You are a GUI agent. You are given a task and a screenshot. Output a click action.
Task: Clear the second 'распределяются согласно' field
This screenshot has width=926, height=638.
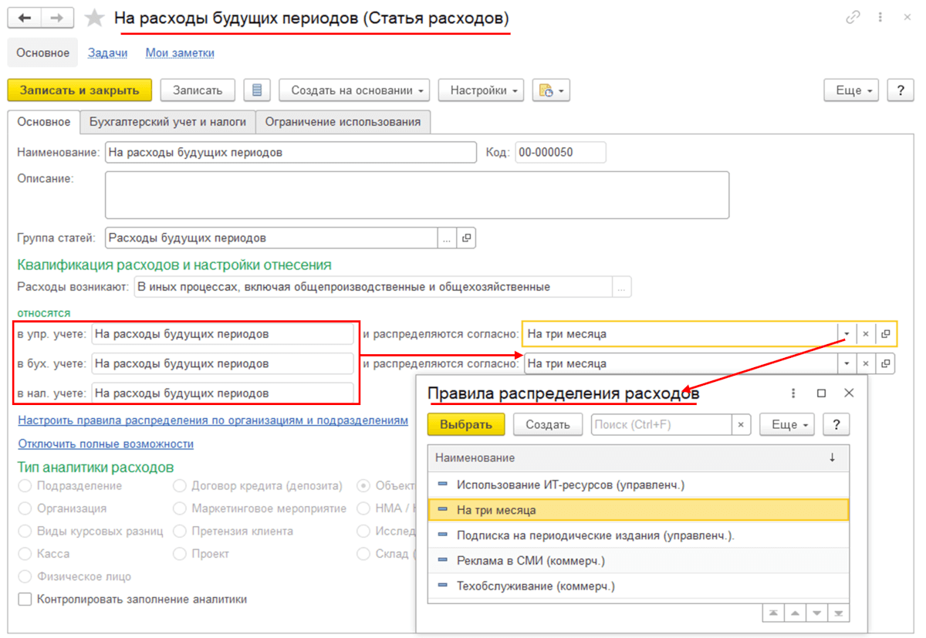pyautogui.click(x=866, y=363)
